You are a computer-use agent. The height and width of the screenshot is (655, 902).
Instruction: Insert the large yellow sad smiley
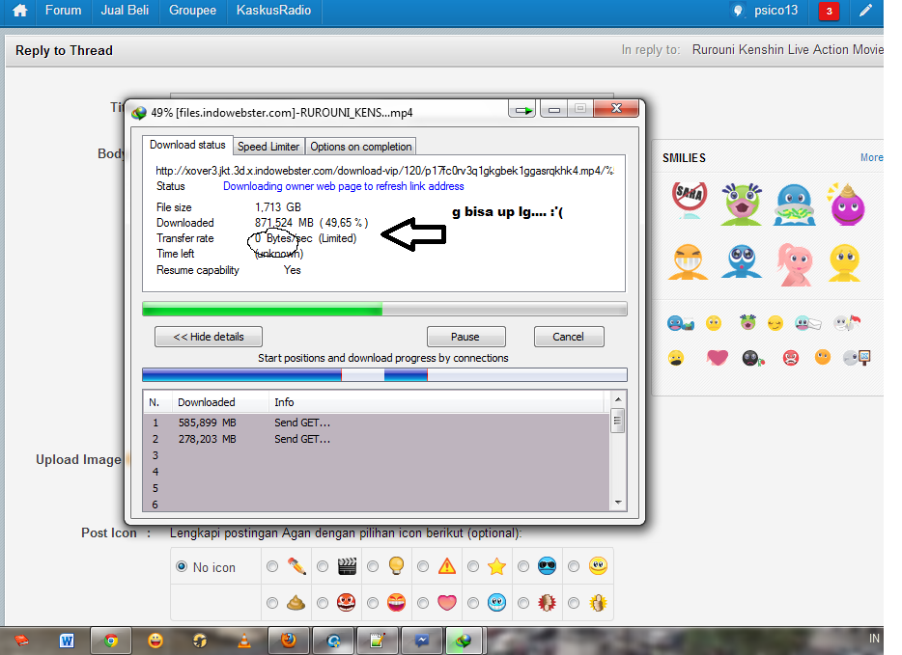(844, 263)
